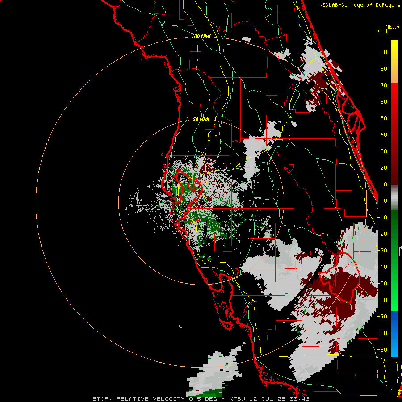Screen dimensions: 402x402
Task: Click the "-80" negative scale label
Action: click(382, 333)
